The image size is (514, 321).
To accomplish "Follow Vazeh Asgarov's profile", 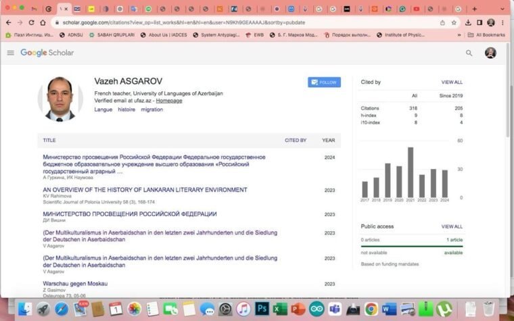I will (x=324, y=82).
